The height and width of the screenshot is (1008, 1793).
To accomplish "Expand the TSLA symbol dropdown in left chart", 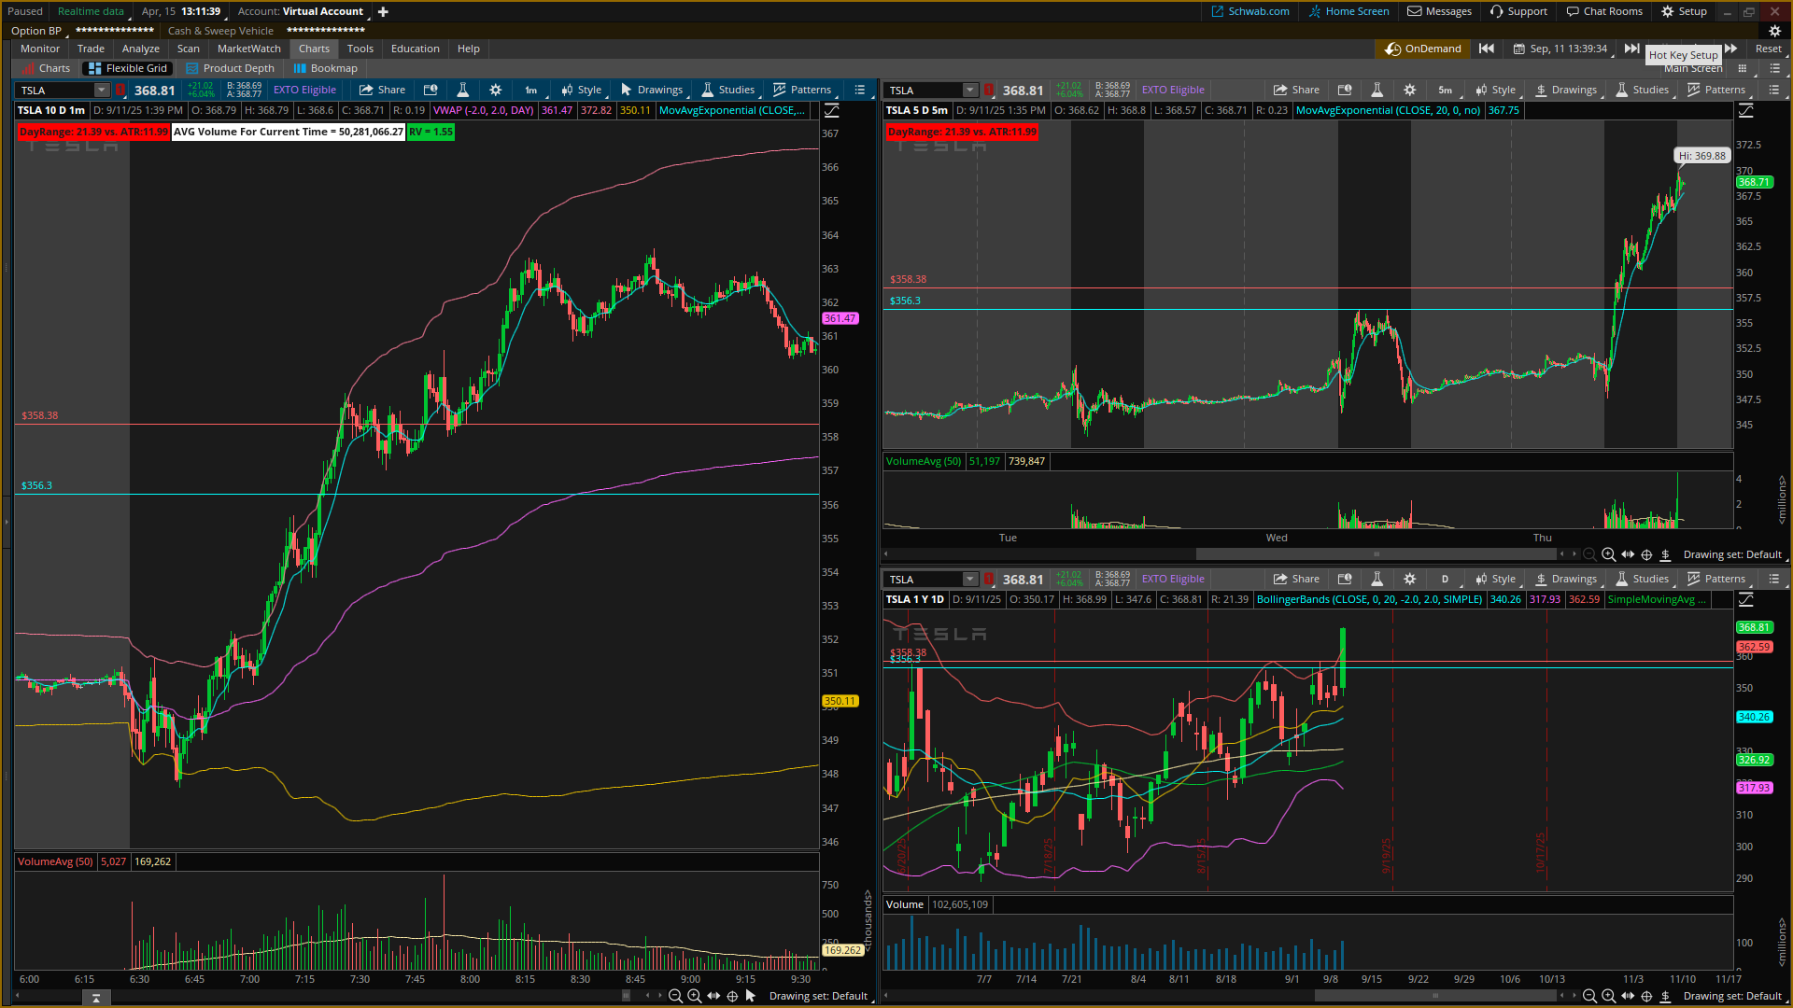I will click(102, 91).
